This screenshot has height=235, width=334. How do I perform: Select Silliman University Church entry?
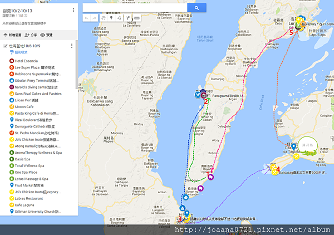point(38,212)
